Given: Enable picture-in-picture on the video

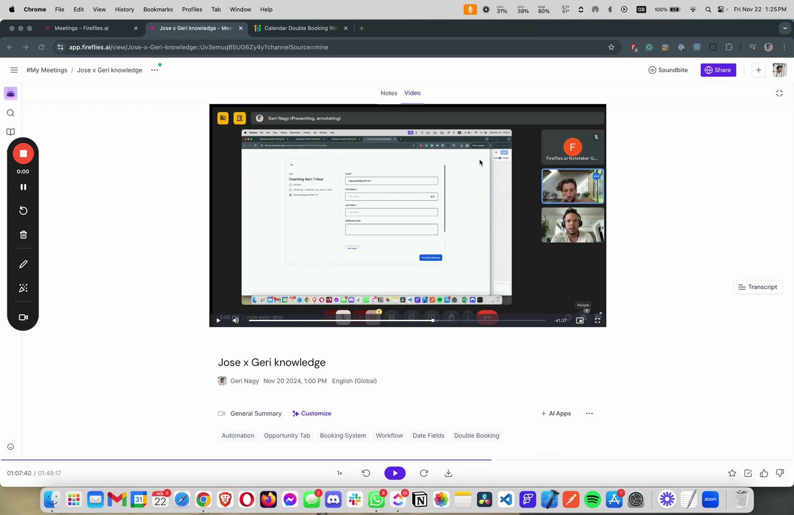Looking at the screenshot, I should pyautogui.click(x=580, y=320).
